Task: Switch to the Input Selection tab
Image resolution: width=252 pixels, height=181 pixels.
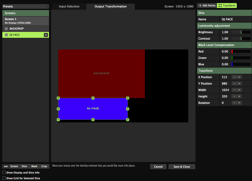Action: pos(69,6)
